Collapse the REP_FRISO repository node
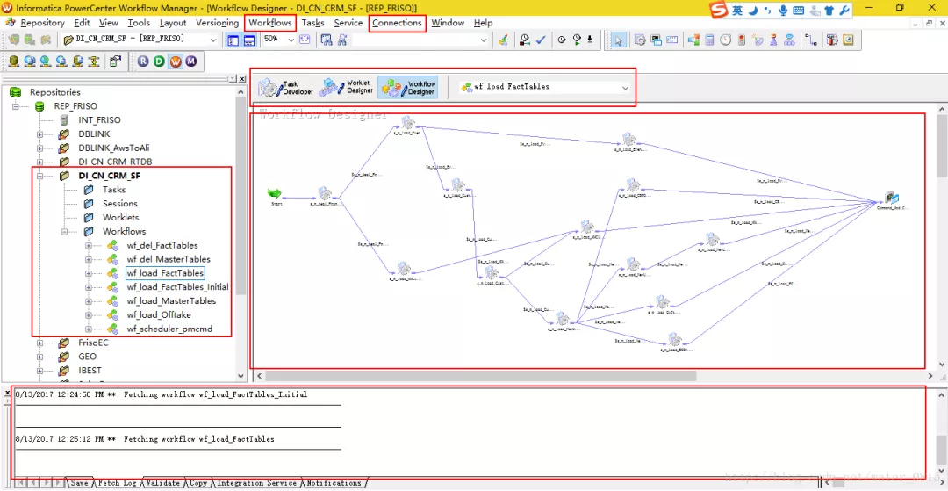 coord(16,106)
